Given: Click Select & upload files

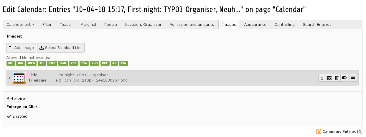Looking at the screenshot, I should (x=61, y=48).
